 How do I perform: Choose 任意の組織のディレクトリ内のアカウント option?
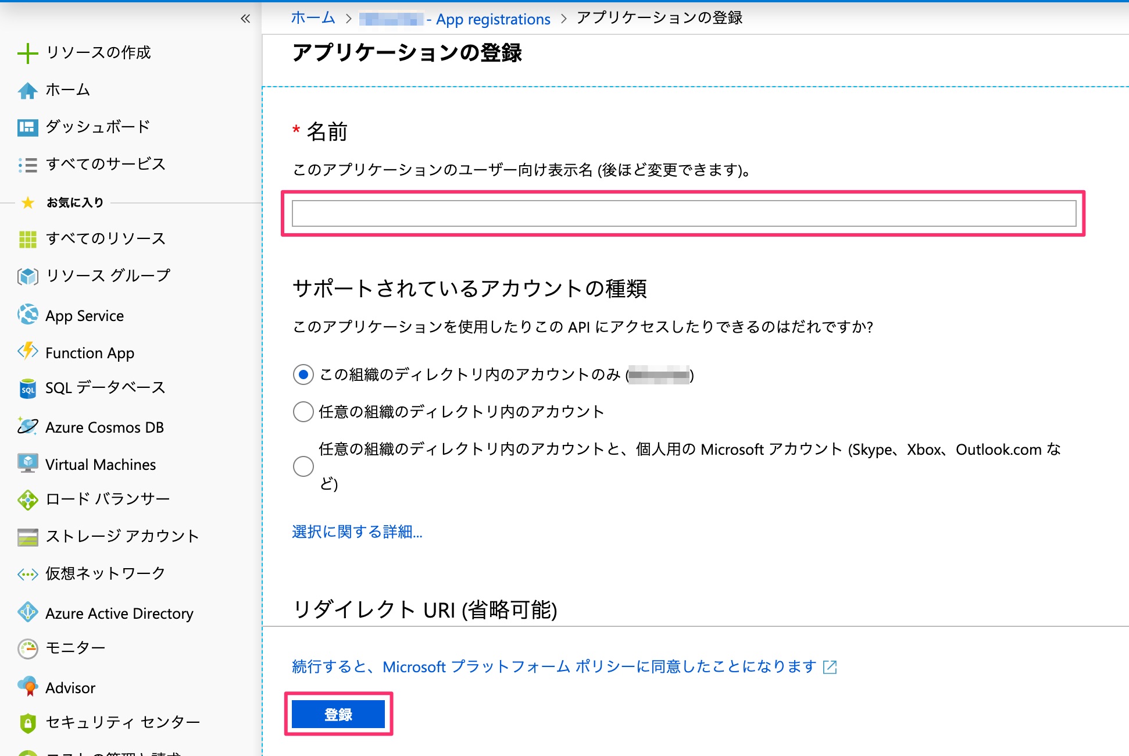tap(303, 412)
